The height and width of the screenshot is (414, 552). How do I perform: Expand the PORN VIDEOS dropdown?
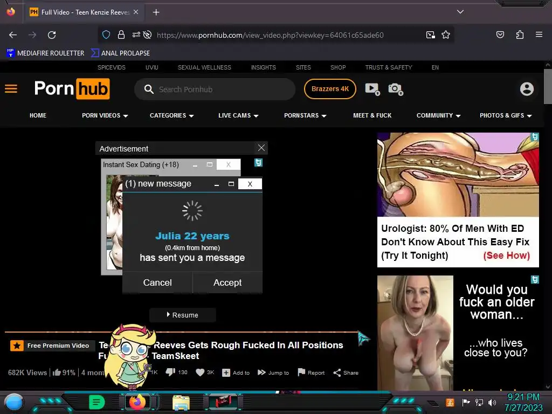click(x=105, y=115)
